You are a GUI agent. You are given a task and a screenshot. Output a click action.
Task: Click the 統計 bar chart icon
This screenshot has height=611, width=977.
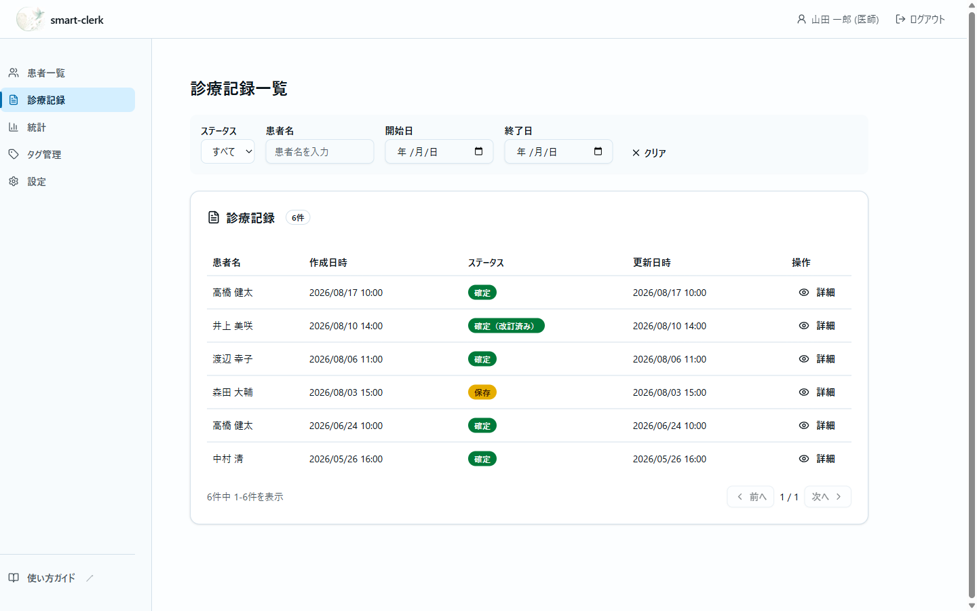(x=14, y=127)
